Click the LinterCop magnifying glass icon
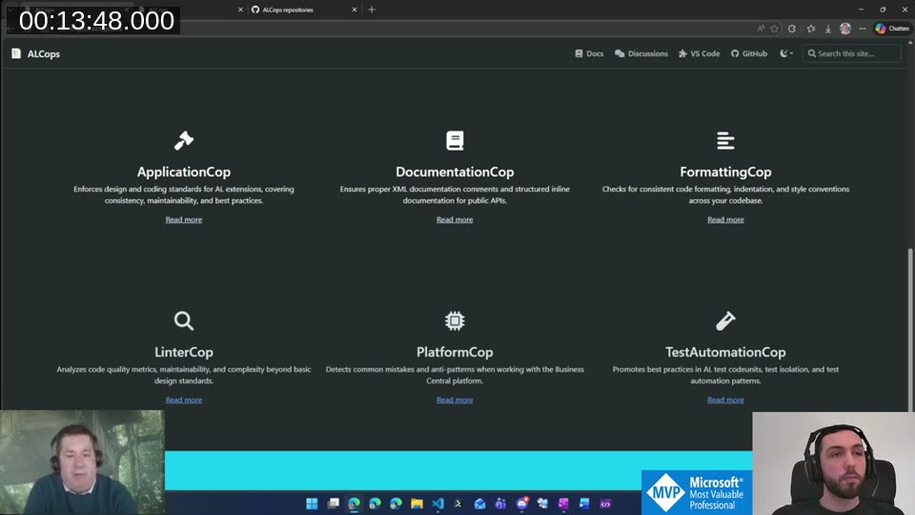Viewport: 915px width, 515px height. click(x=184, y=320)
